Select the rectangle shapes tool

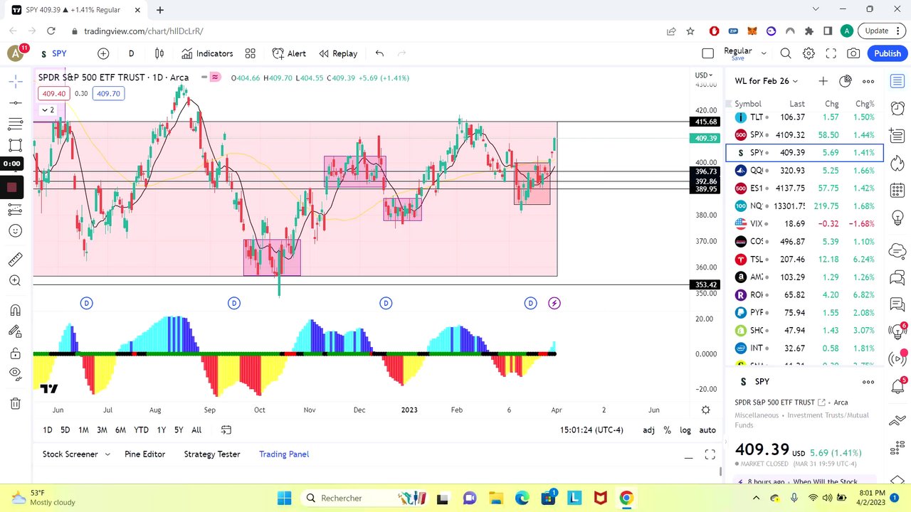coord(16,146)
